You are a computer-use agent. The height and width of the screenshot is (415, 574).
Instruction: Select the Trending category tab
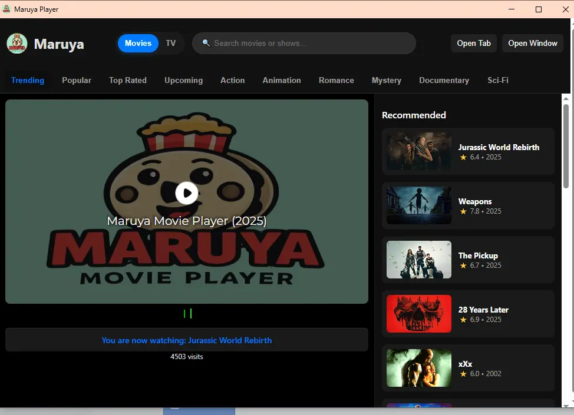(28, 81)
